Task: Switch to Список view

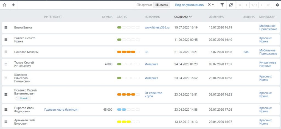Action: click(x=162, y=5)
